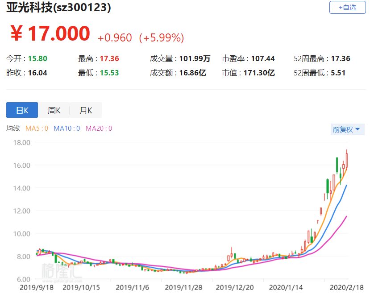Click the end of the blue MA10 line
This screenshot has height=294, width=370.
tap(346, 186)
